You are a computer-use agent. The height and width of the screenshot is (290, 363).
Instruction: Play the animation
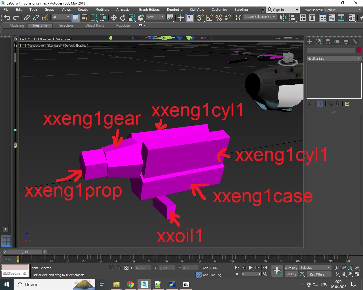pos(251,268)
